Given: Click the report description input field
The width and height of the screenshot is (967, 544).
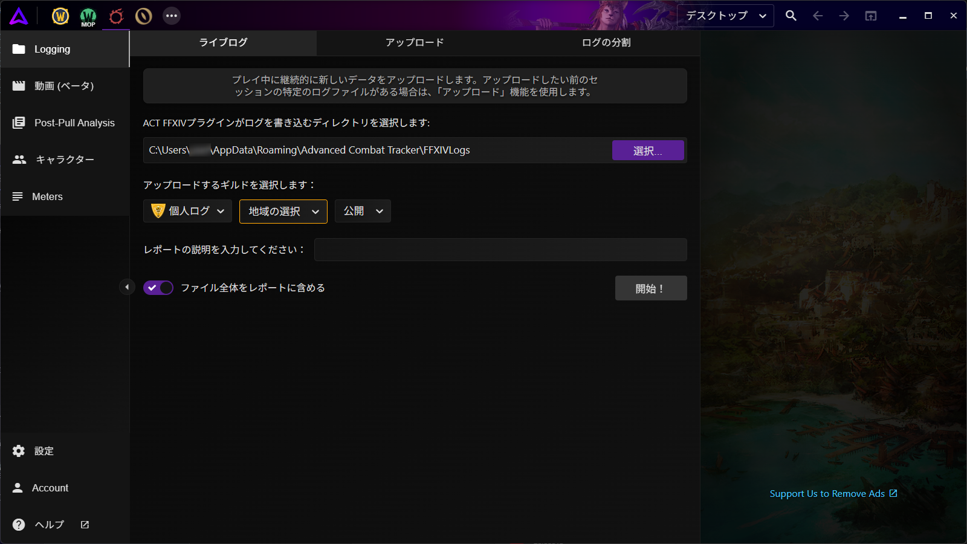Looking at the screenshot, I should [x=500, y=250].
